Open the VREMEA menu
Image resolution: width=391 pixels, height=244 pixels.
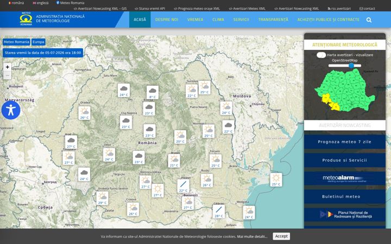pyautogui.click(x=195, y=20)
